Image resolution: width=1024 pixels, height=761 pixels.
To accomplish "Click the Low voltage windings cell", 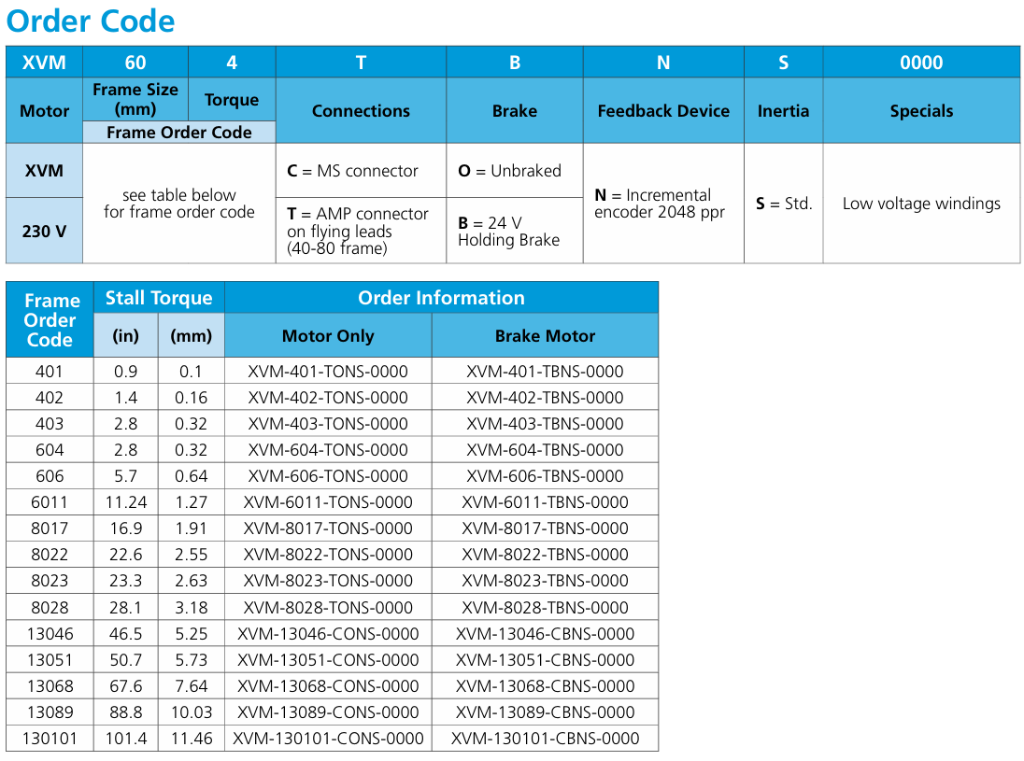I will [x=921, y=204].
